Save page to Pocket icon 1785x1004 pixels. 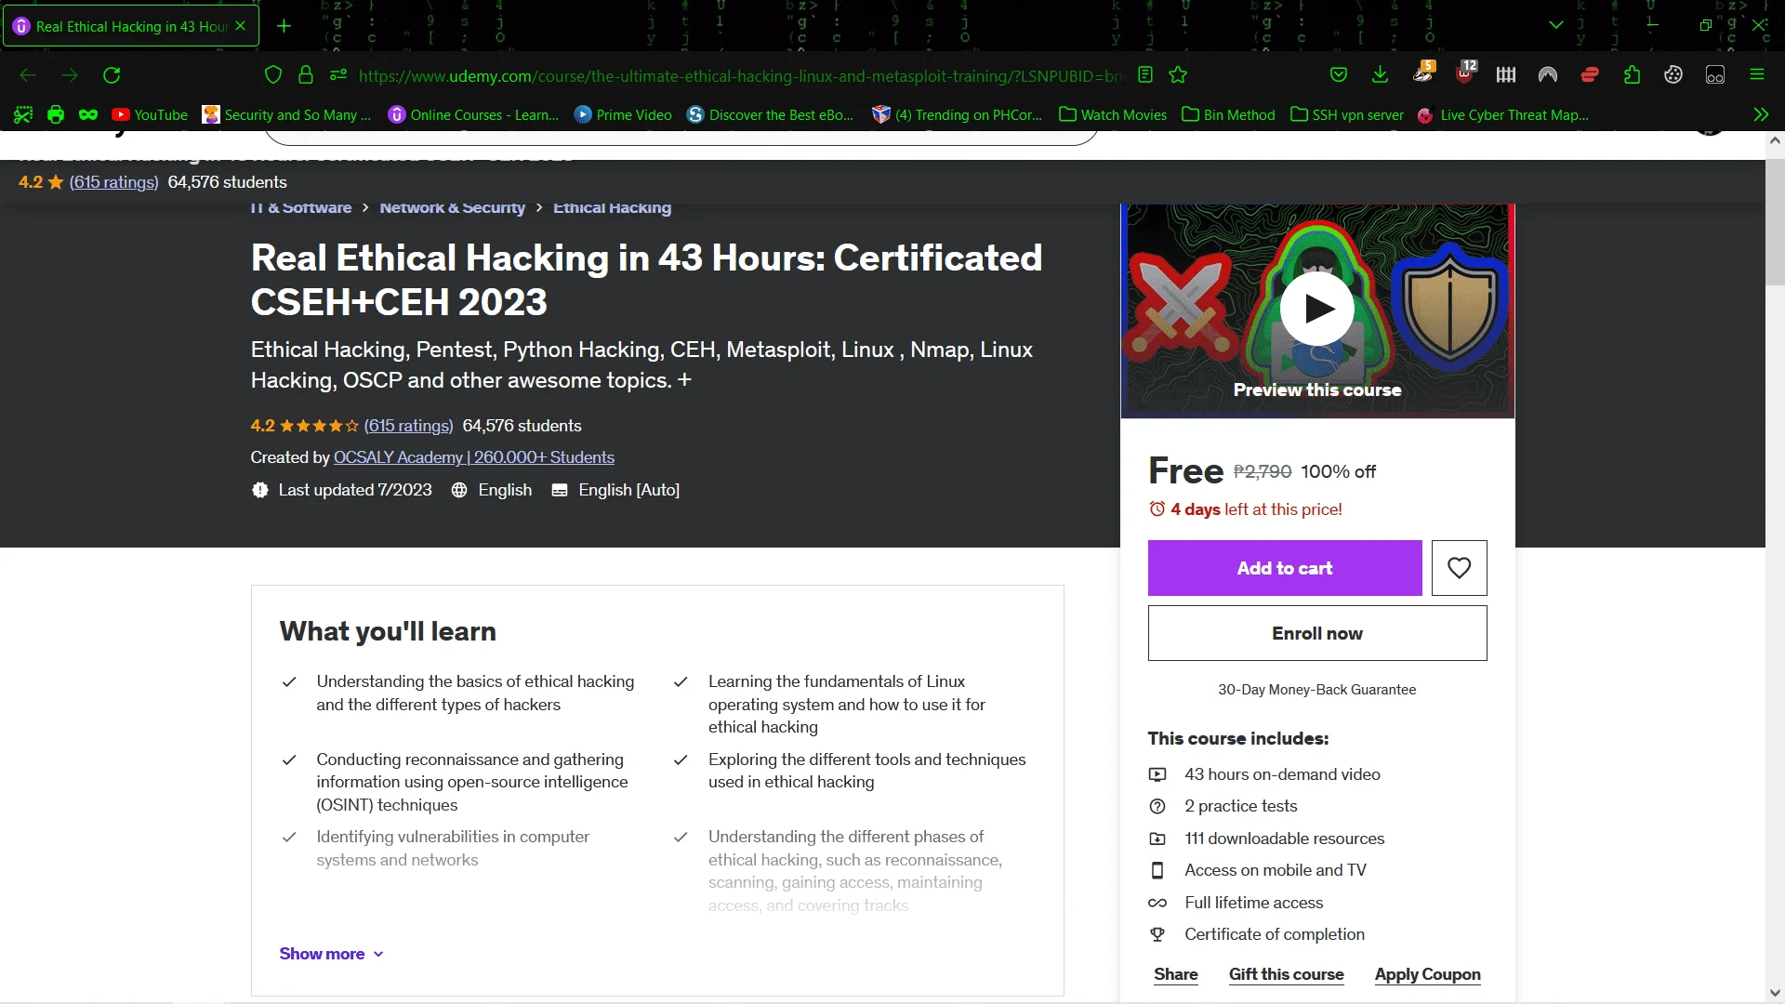(1339, 75)
